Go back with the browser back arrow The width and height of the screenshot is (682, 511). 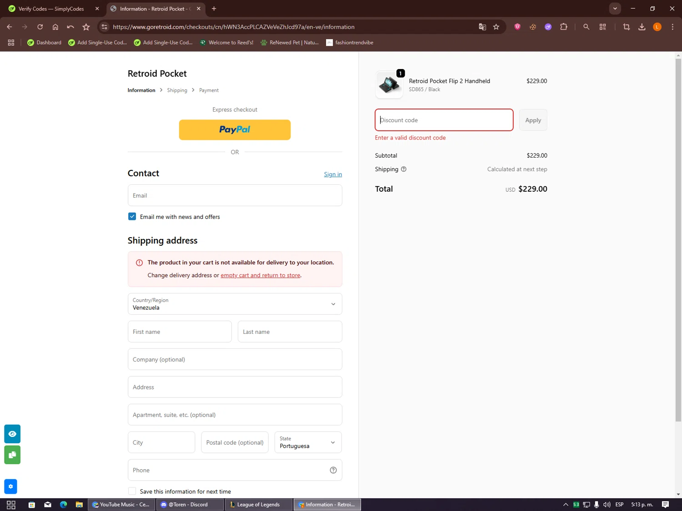10,27
